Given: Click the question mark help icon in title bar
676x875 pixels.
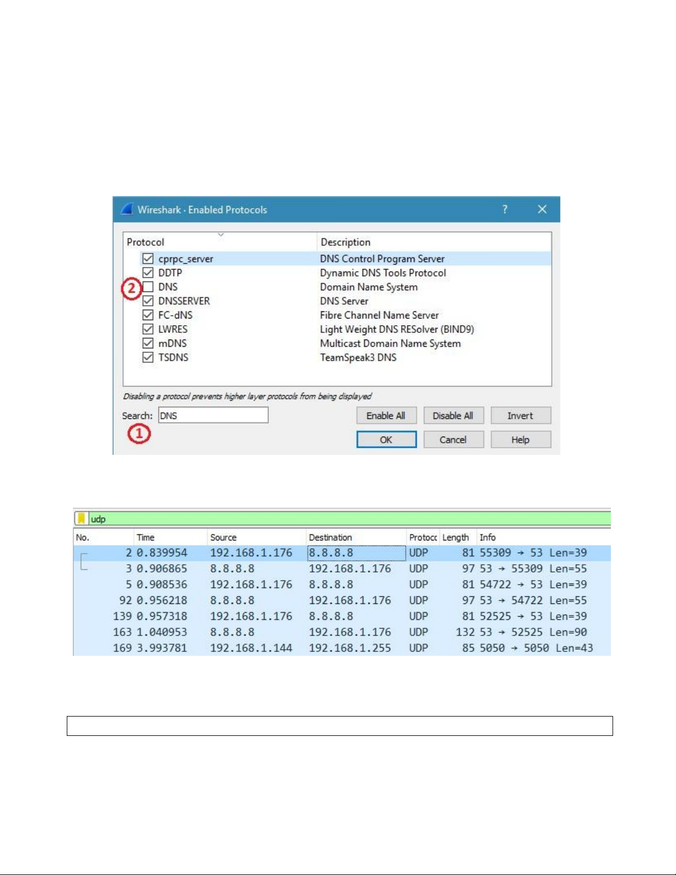Looking at the screenshot, I should 504,209.
